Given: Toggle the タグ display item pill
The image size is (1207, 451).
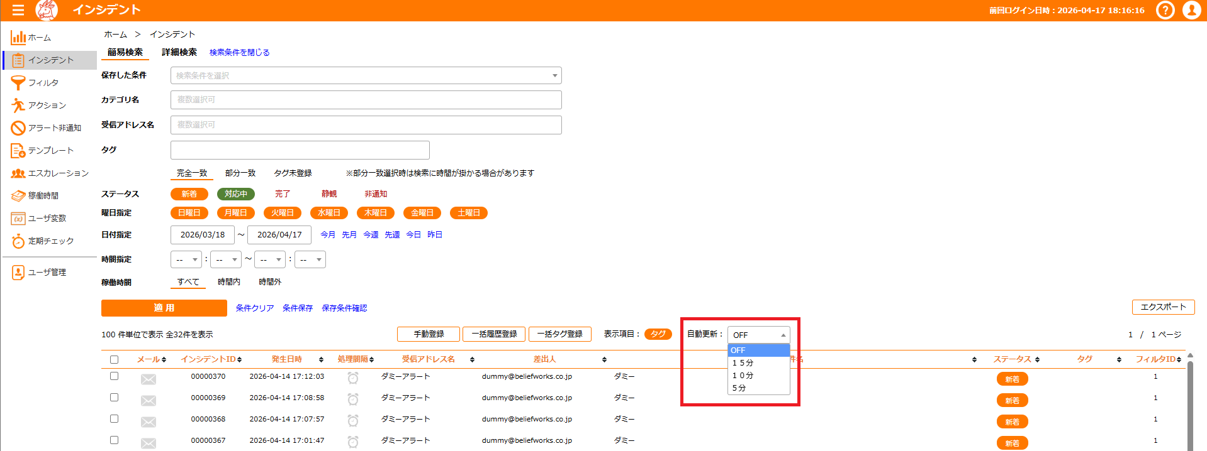Looking at the screenshot, I should pos(658,334).
